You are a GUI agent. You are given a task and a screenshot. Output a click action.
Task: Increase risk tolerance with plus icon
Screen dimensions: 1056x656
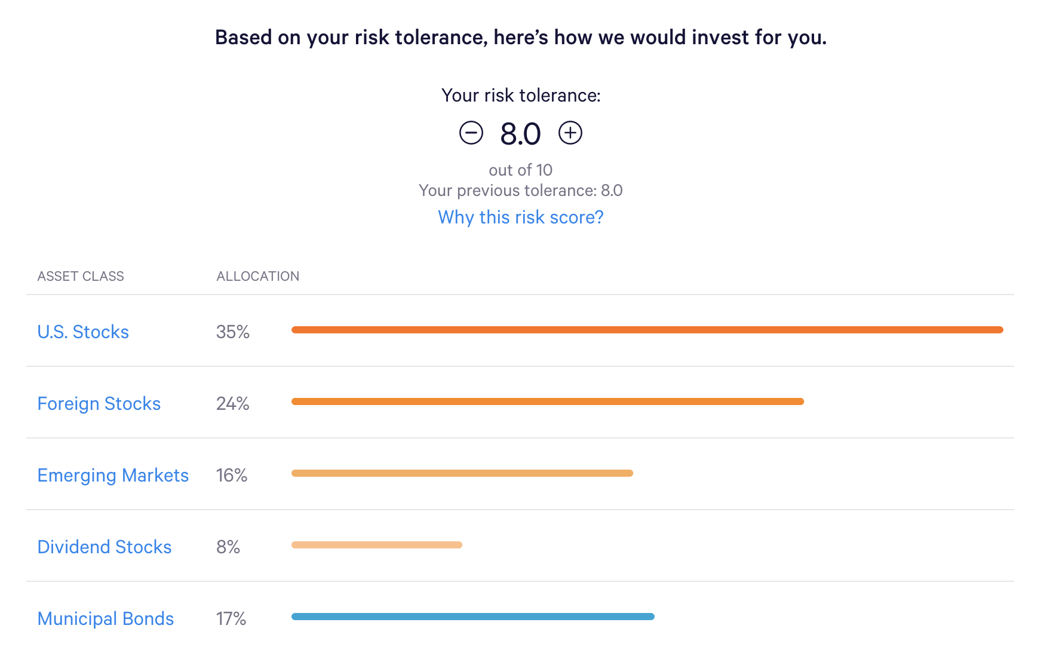[x=570, y=133]
